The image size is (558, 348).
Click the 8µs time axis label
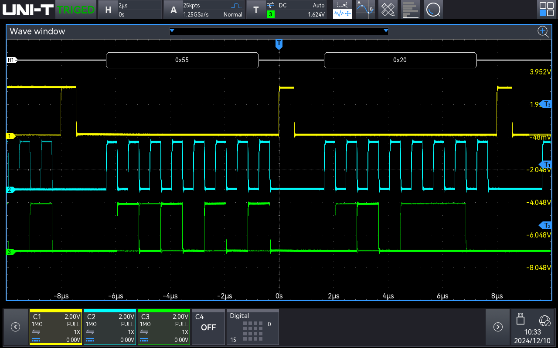point(497,296)
